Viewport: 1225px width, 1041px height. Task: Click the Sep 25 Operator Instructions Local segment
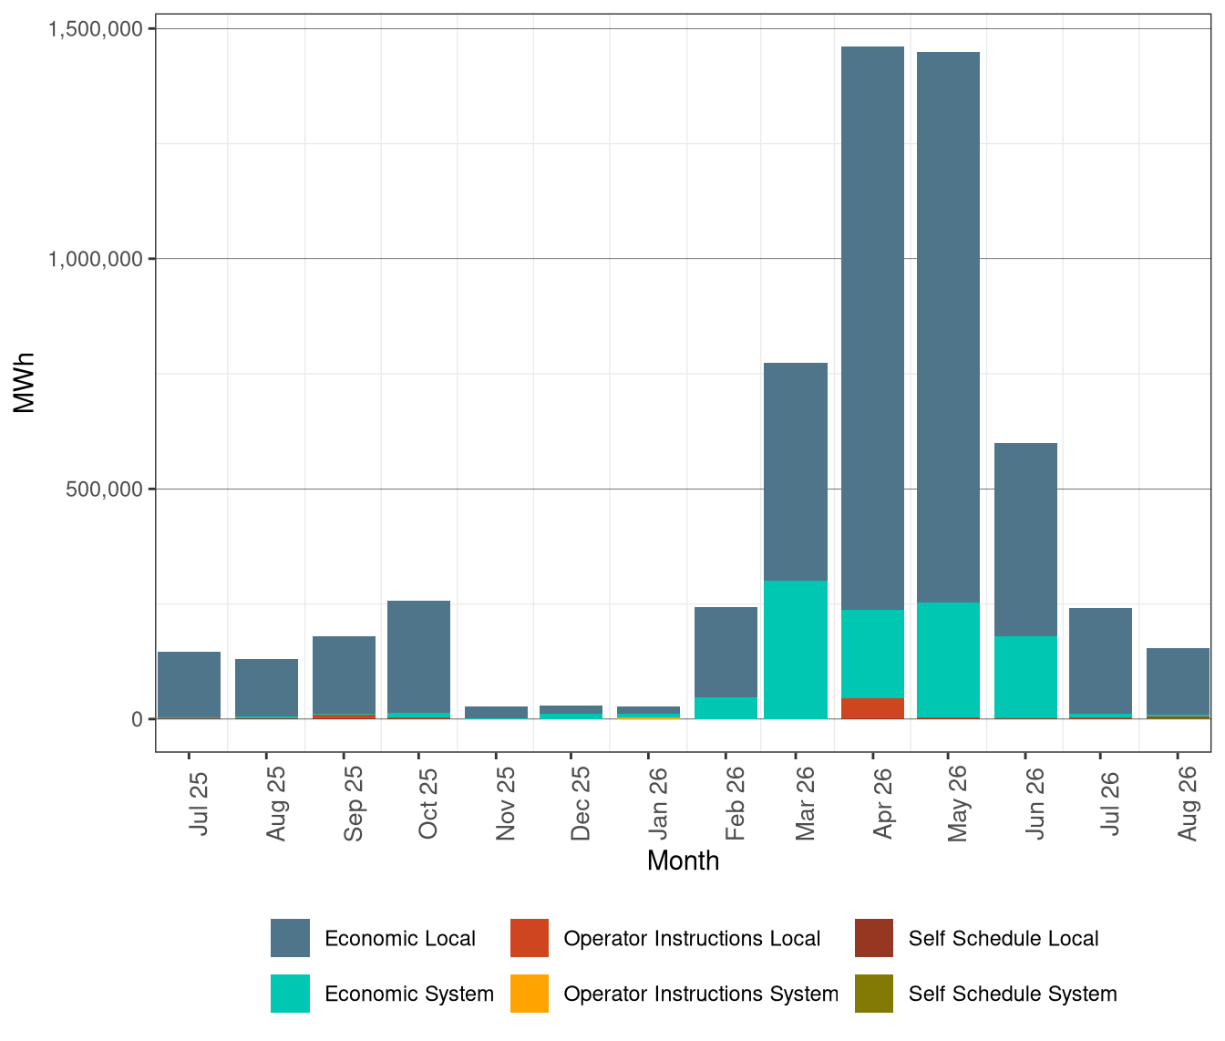[x=344, y=716]
